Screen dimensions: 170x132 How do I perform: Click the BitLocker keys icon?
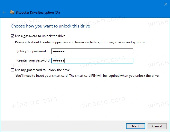click(12, 12)
